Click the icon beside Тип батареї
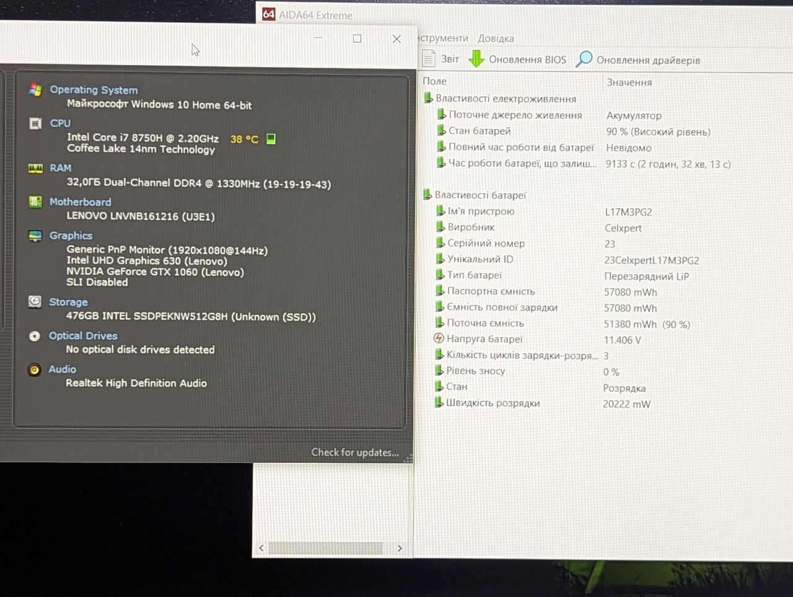The width and height of the screenshot is (793, 597). [x=440, y=275]
